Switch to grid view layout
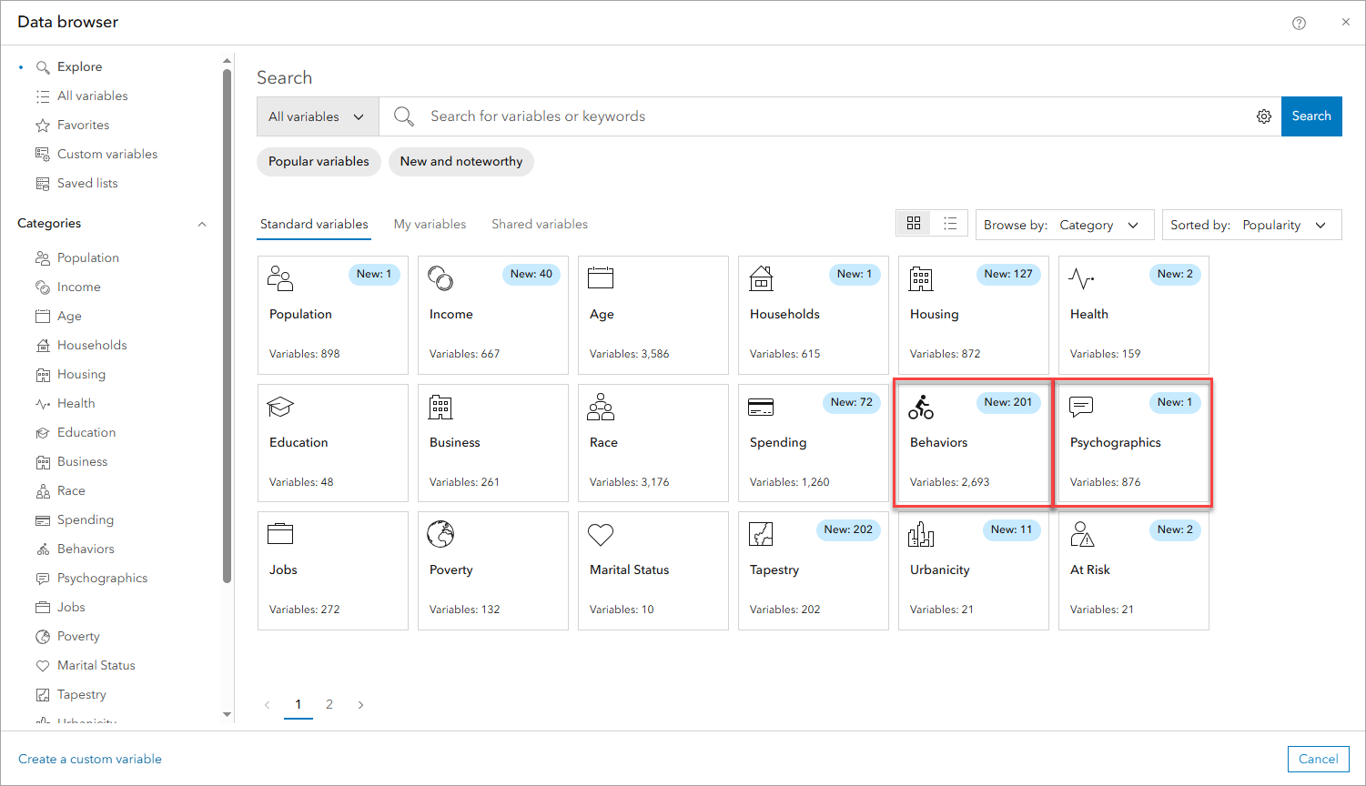The image size is (1366, 786). click(914, 224)
